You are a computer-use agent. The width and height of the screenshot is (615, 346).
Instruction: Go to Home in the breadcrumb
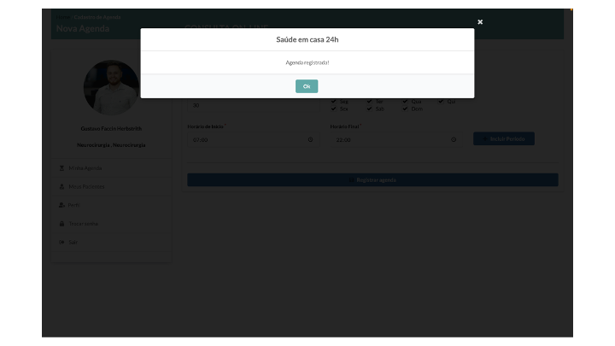point(61,16)
